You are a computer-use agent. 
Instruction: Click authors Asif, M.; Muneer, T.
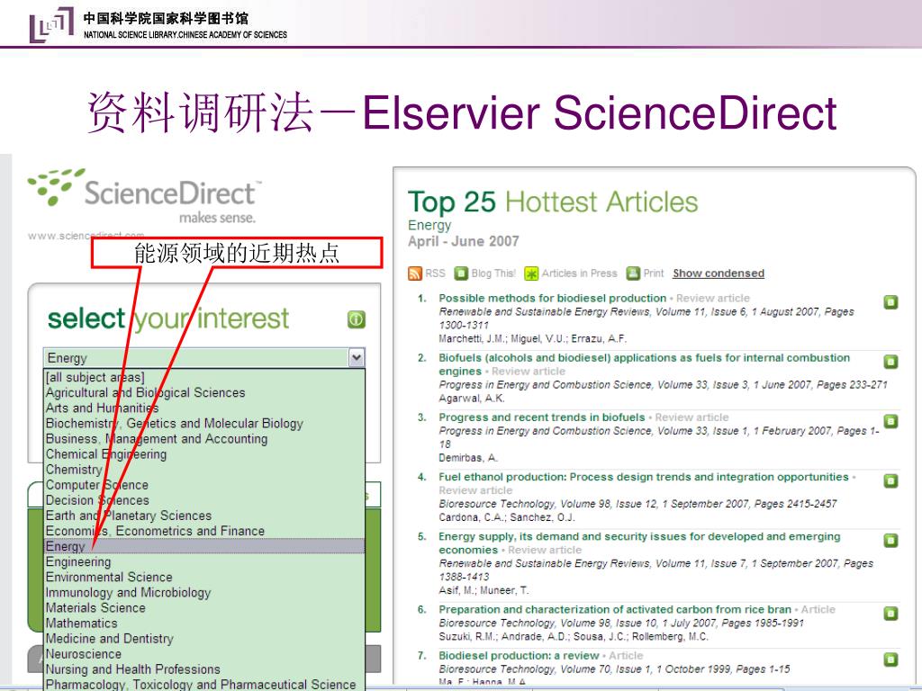(x=484, y=590)
